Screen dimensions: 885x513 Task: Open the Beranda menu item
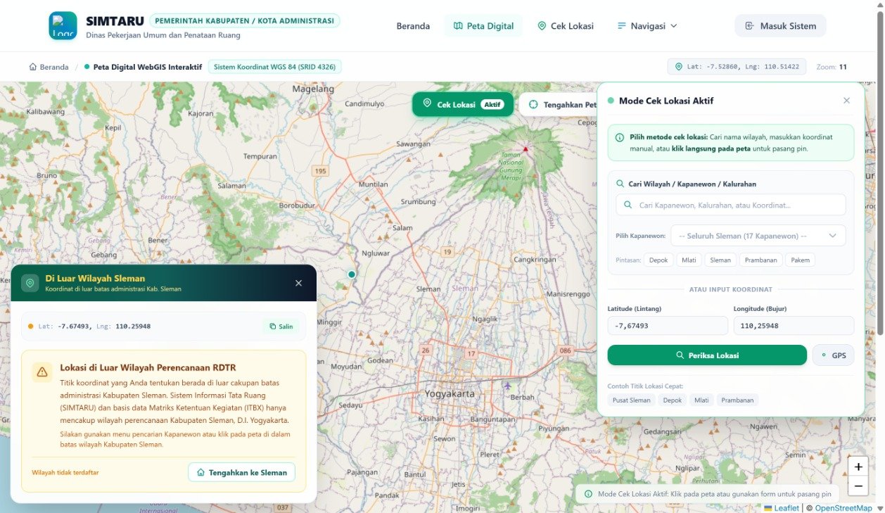coord(413,26)
